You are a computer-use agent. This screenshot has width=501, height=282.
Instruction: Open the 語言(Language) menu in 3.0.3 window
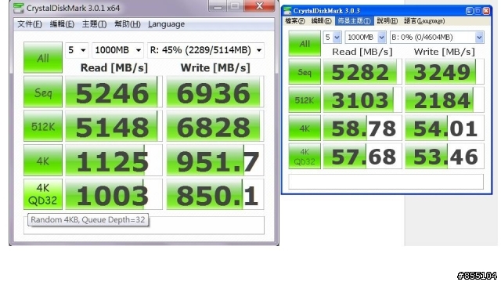(x=424, y=21)
